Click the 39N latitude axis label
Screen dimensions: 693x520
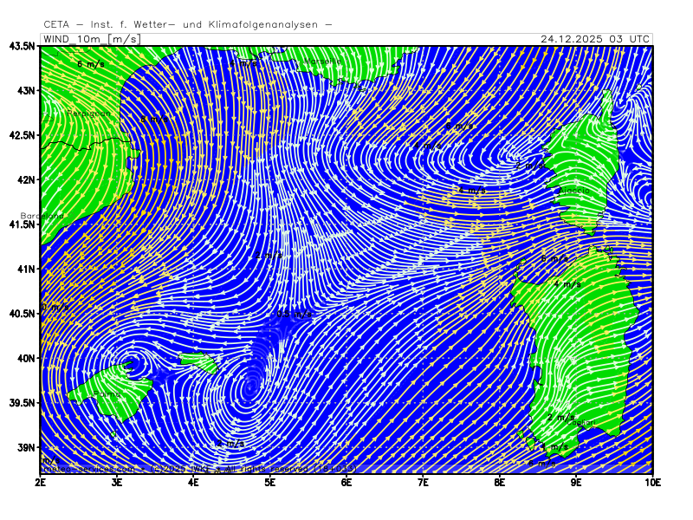point(25,447)
